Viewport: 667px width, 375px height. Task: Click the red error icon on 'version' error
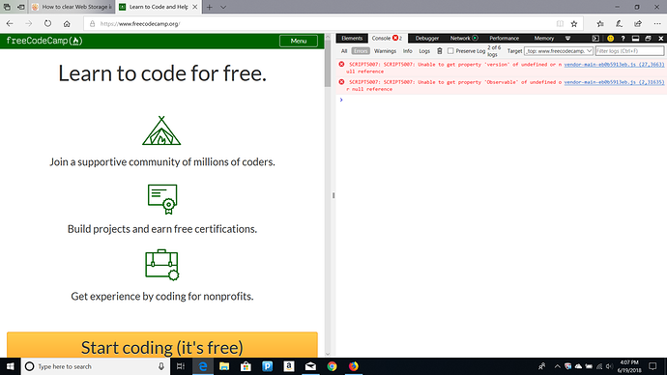point(341,64)
